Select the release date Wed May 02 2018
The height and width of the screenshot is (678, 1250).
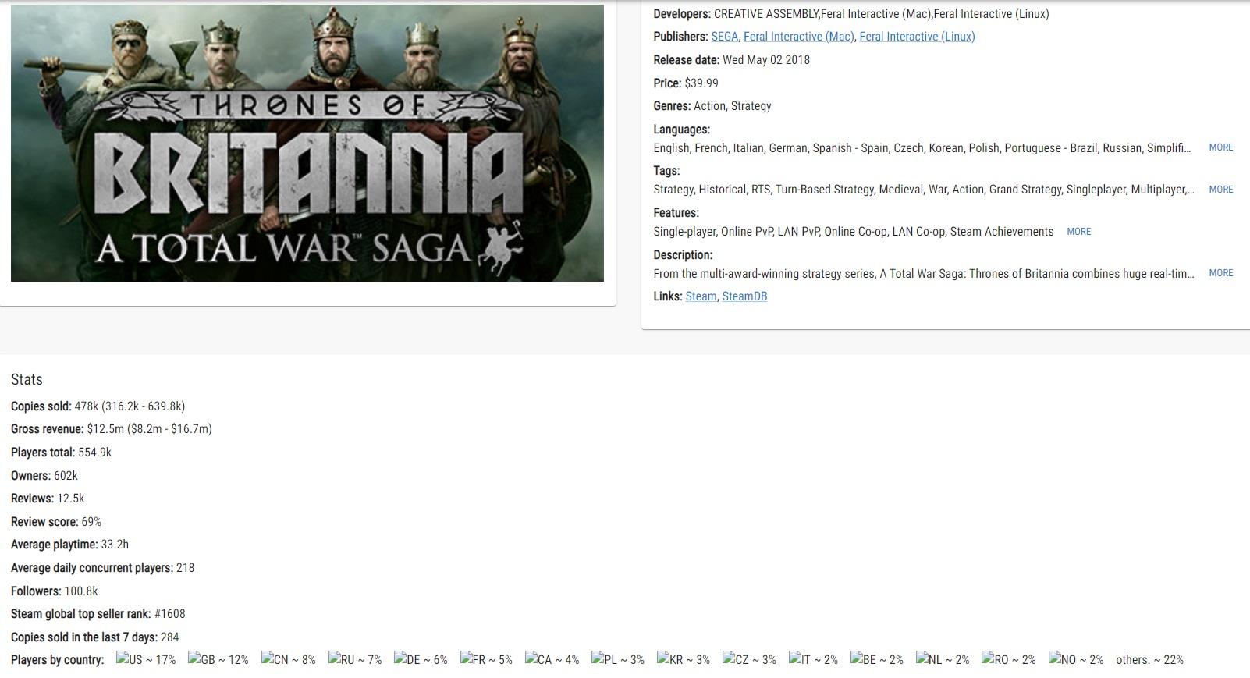(x=766, y=60)
